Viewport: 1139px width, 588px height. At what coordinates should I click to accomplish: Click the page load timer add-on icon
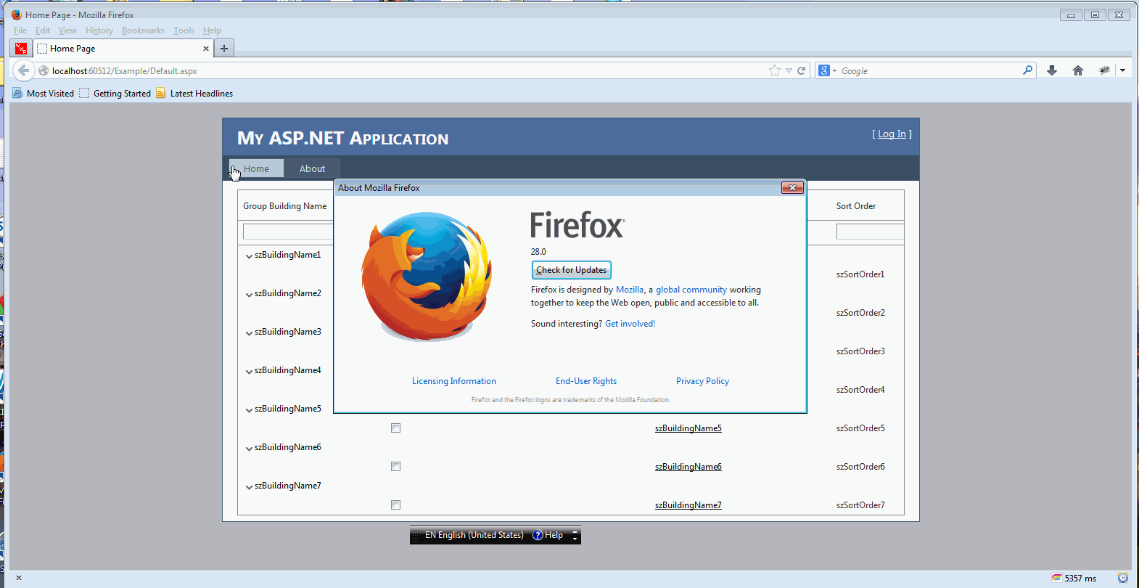click(x=1057, y=578)
